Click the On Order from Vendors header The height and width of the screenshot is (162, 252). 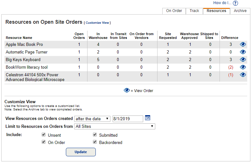coord(142,36)
